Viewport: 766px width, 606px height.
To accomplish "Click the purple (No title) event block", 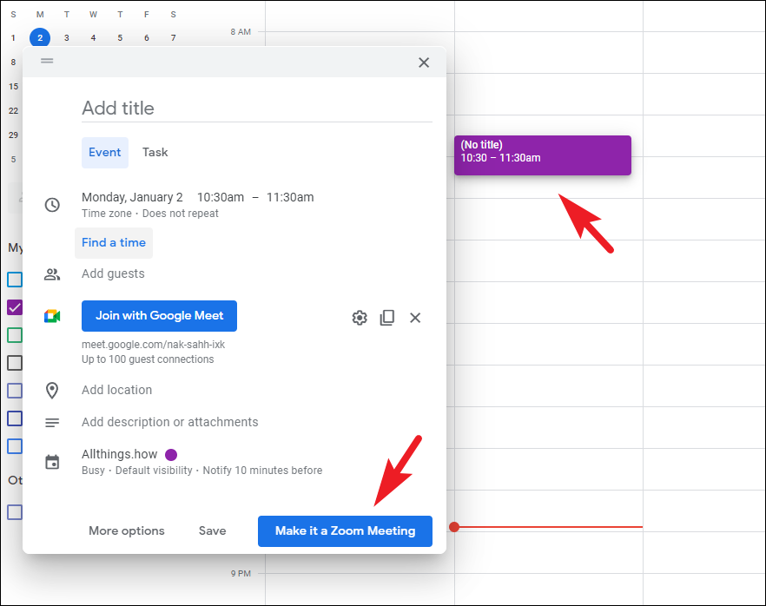I will pyautogui.click(x=543, y=155).
